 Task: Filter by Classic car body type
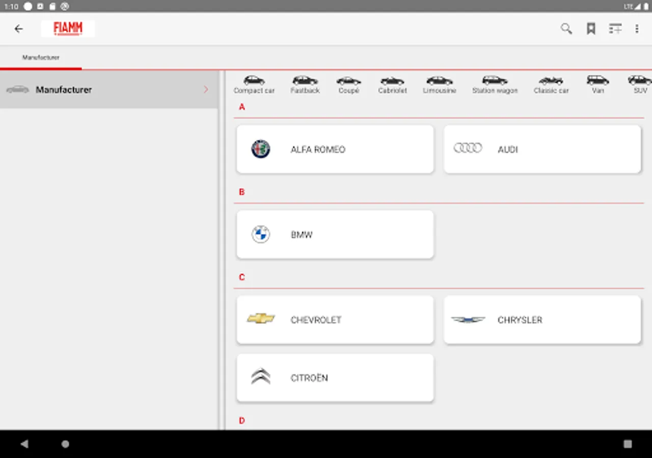[x=551, y=84]
